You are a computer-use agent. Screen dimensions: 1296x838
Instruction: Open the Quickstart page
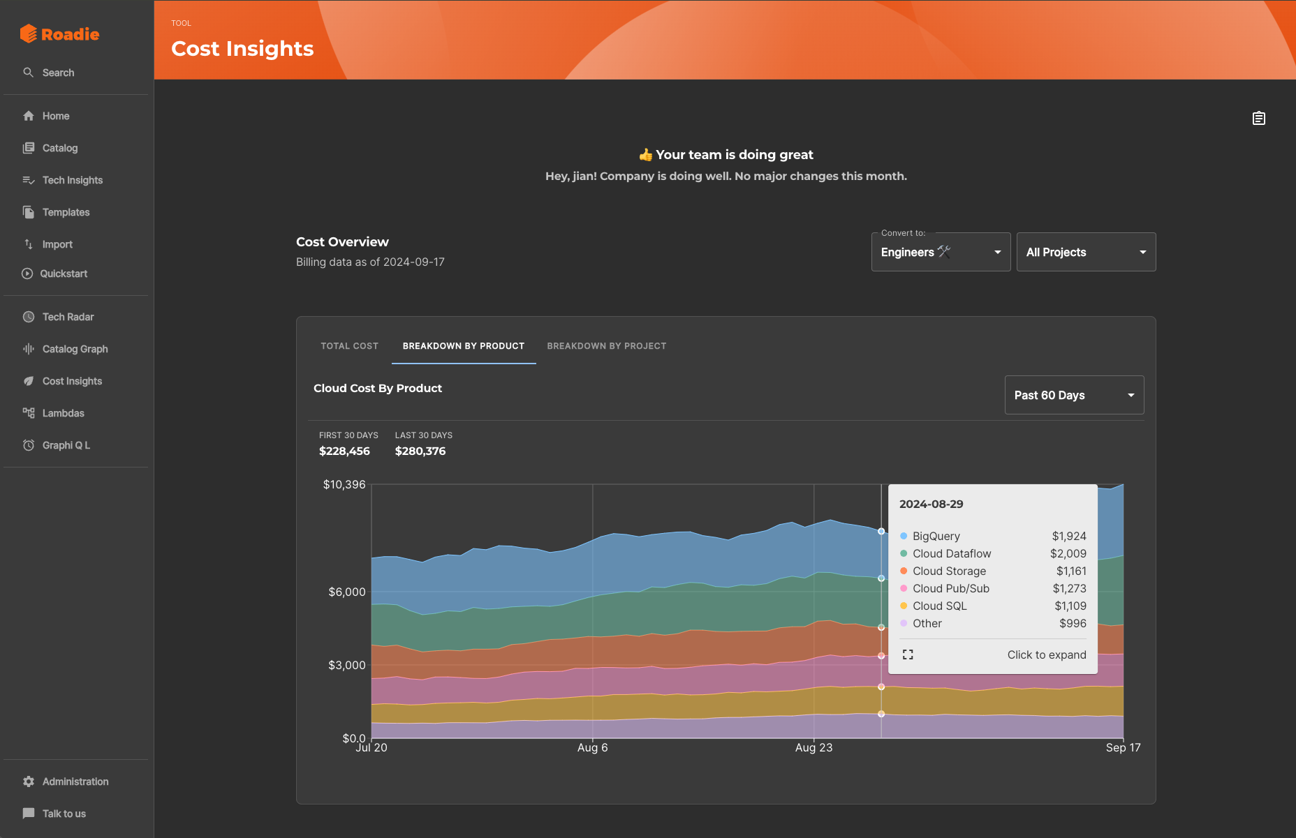(x=64, y=274)
